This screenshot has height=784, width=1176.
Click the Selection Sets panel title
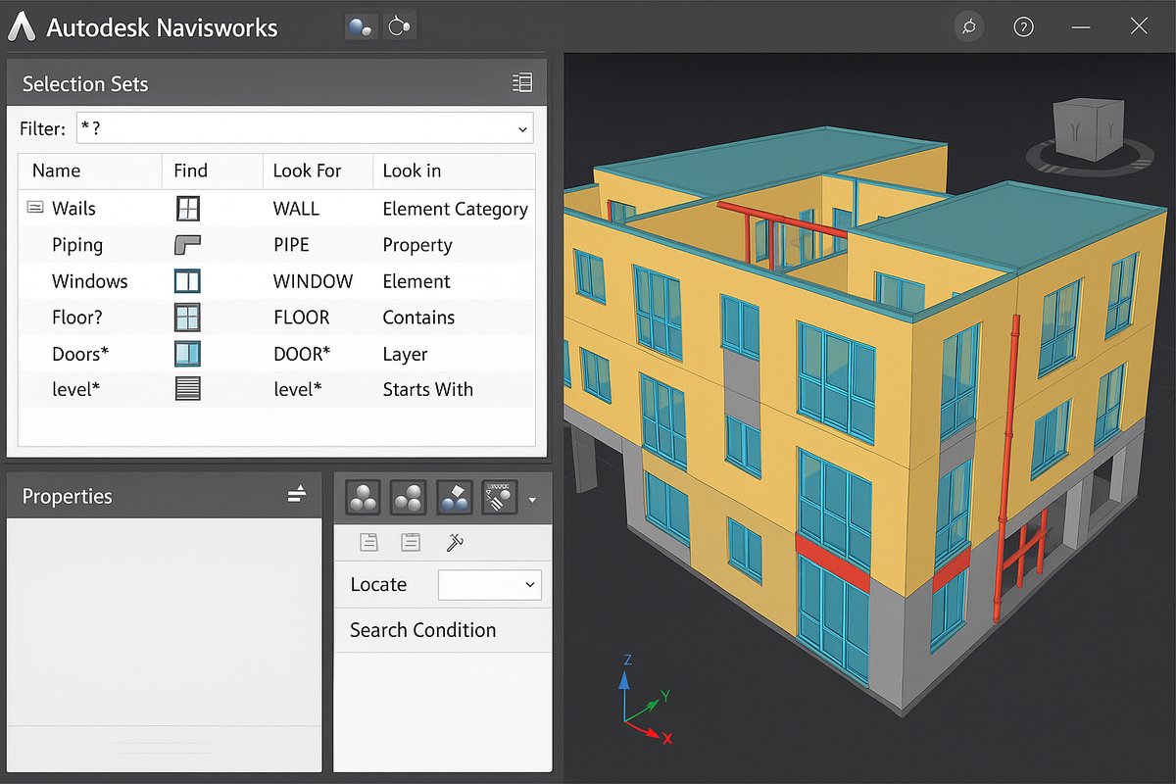85,84
